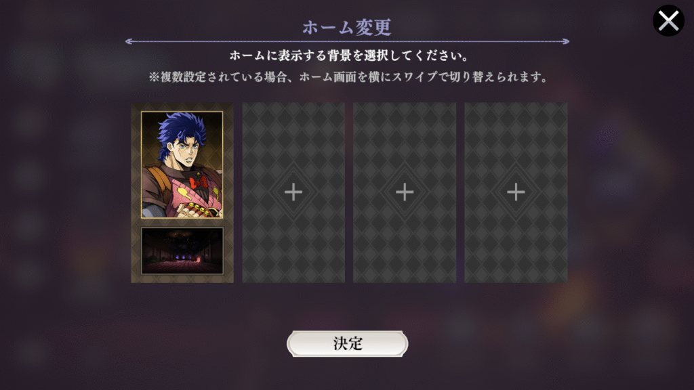Viewport: 694px width, 390px height.
Task: Tap the plus icon in fourth slot
Action: (516, 192)
